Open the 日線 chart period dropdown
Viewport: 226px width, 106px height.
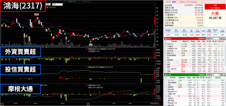pyautogui.click(x=57, y=4)
